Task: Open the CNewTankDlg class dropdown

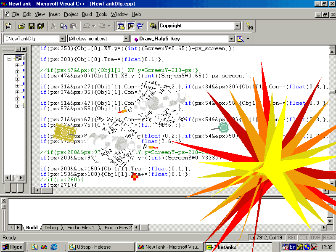Action: click(x=62, y=39)
